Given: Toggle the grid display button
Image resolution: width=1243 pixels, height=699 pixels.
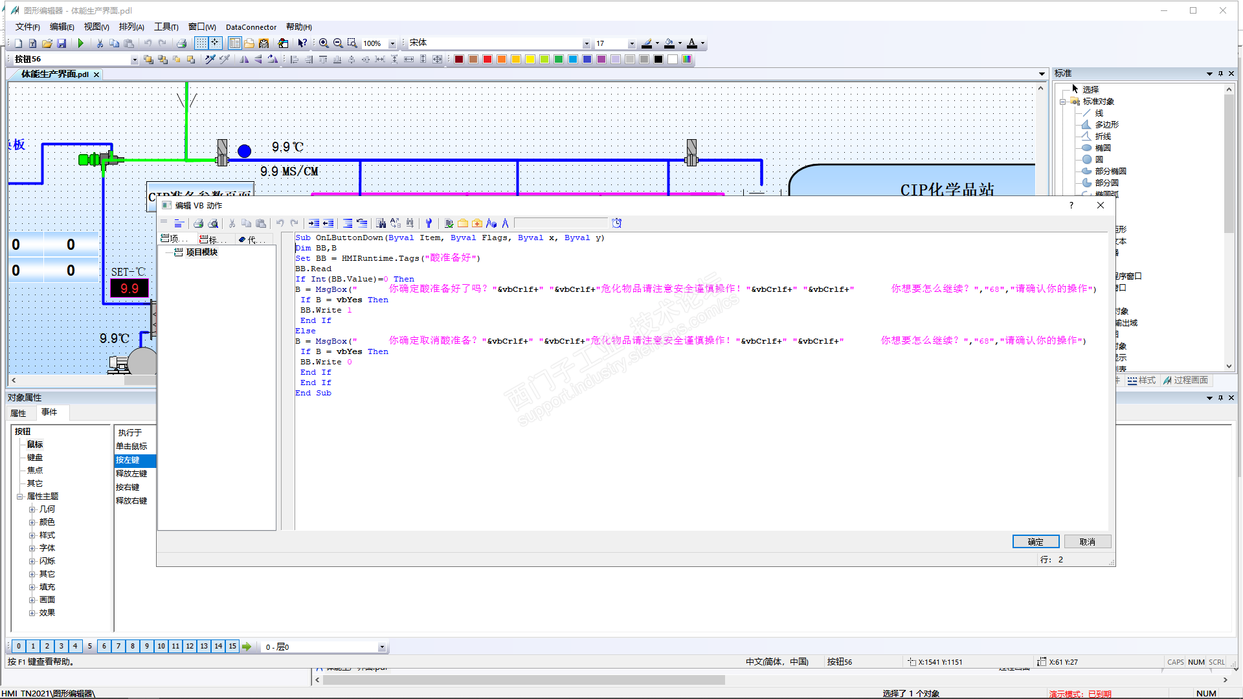Looking at the screenshot, I should pos(201,43).
